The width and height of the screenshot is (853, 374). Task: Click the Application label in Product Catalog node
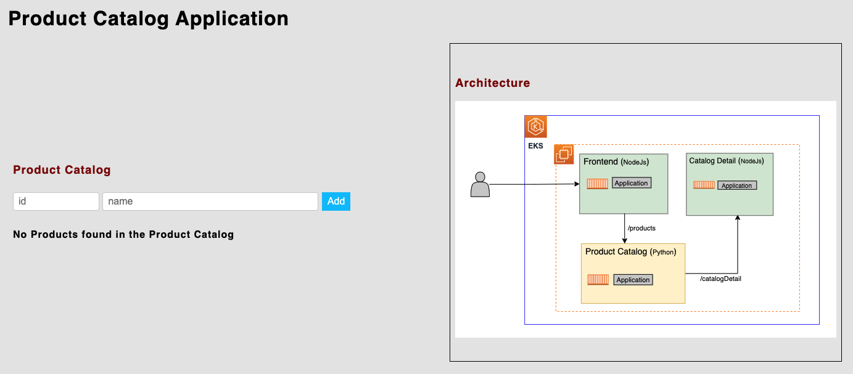pyautogui.click(x=633, y=279)
